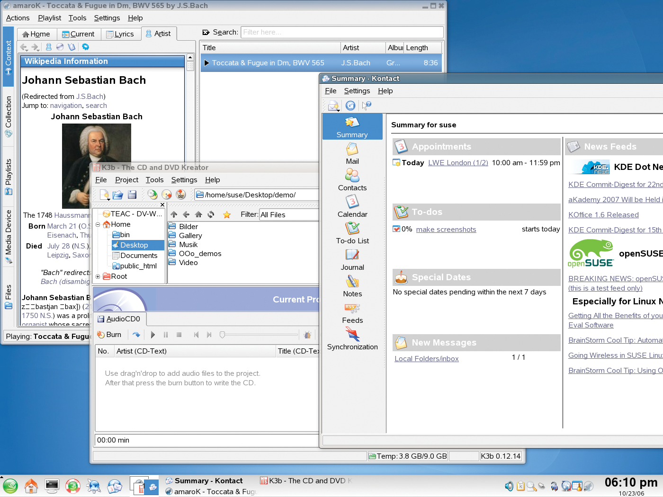Open the Klipper clipboard tray icon
The width and height of the screenshot is (663, 497).
[520, 486]
